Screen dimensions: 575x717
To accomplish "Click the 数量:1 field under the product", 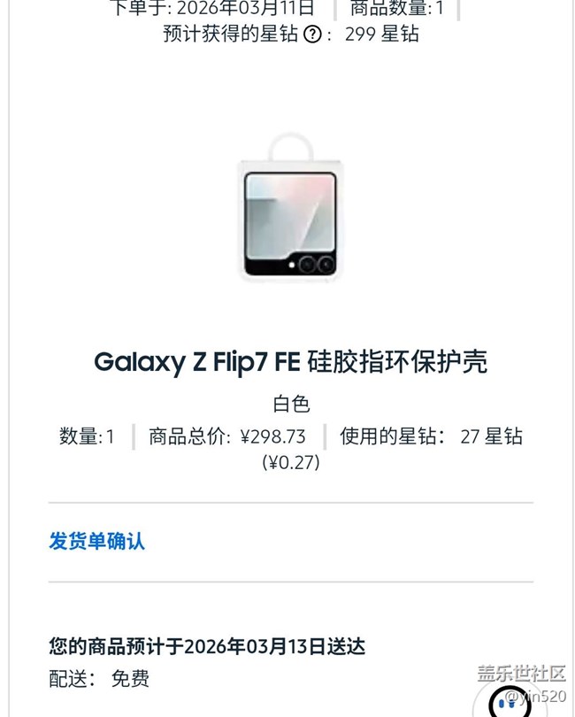I will coord(87,436).
